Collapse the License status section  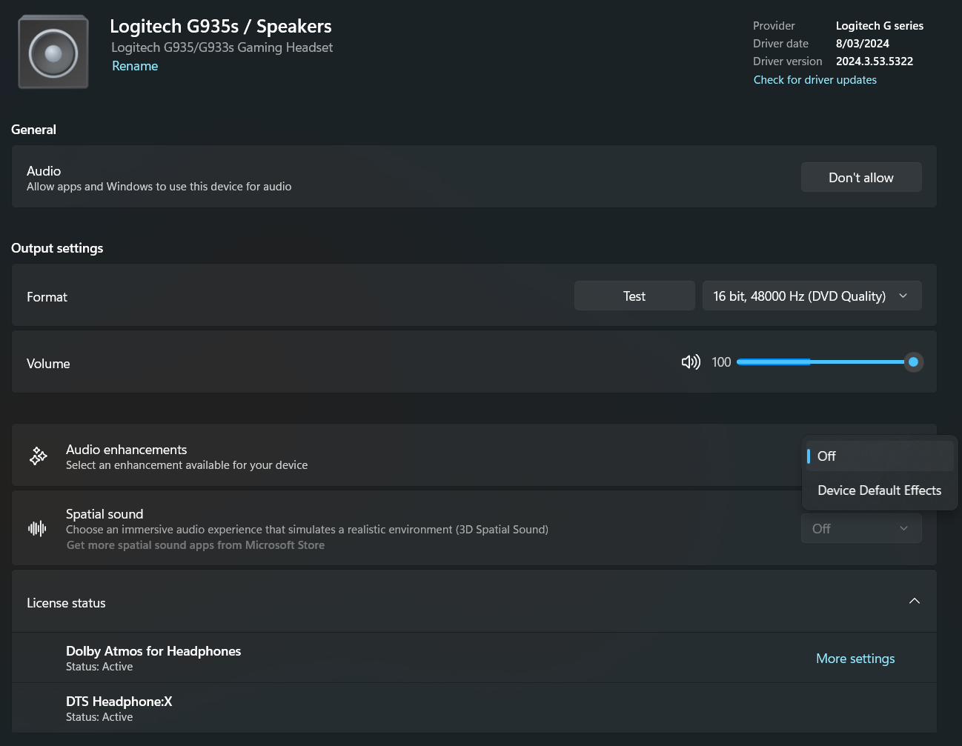coord(914,601)
